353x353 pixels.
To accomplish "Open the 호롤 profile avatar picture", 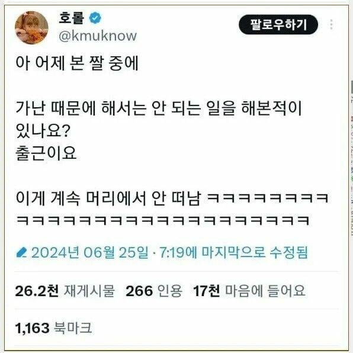I will click(31, 28).
